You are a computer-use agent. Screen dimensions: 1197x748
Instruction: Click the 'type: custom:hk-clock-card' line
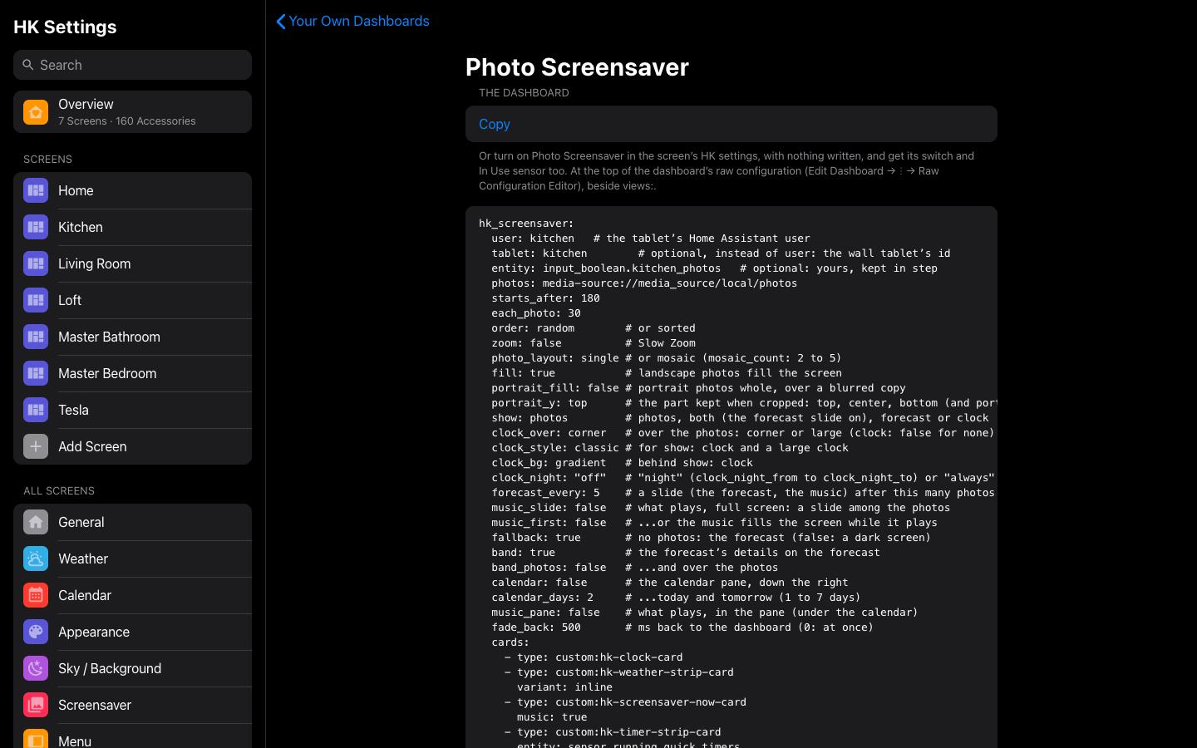pyautogui.click(x=594, y=657)
